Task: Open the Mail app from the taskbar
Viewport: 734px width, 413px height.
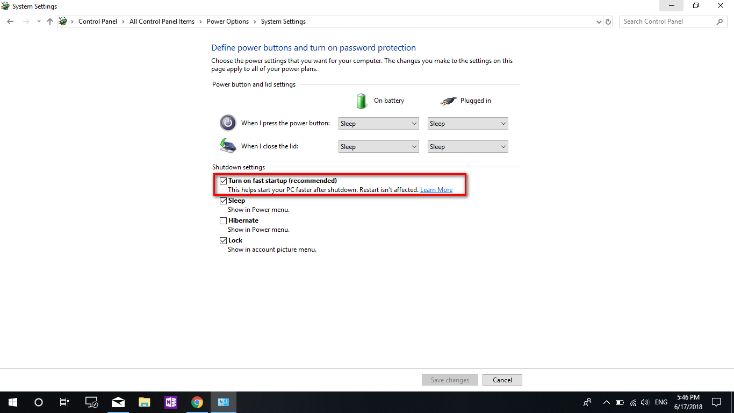Action: click(x=118, y=402)
